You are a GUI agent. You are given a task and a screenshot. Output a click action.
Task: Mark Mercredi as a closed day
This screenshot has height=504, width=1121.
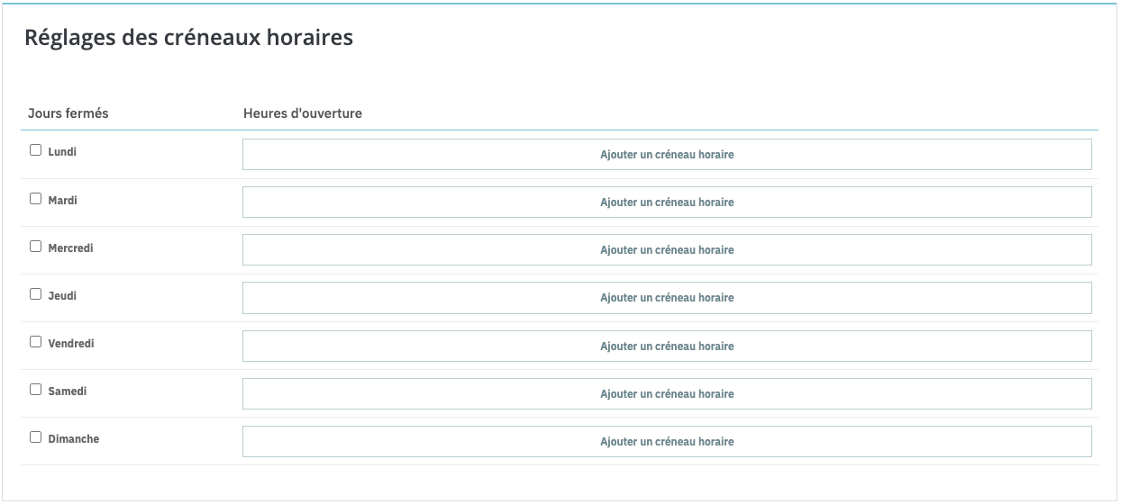point(36,247)
